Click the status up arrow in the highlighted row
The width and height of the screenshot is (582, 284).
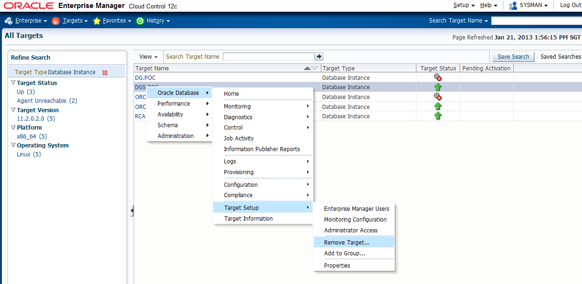click(438, 87)
